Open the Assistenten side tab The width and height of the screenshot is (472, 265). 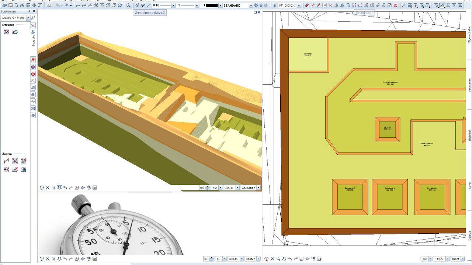[469, 85]
